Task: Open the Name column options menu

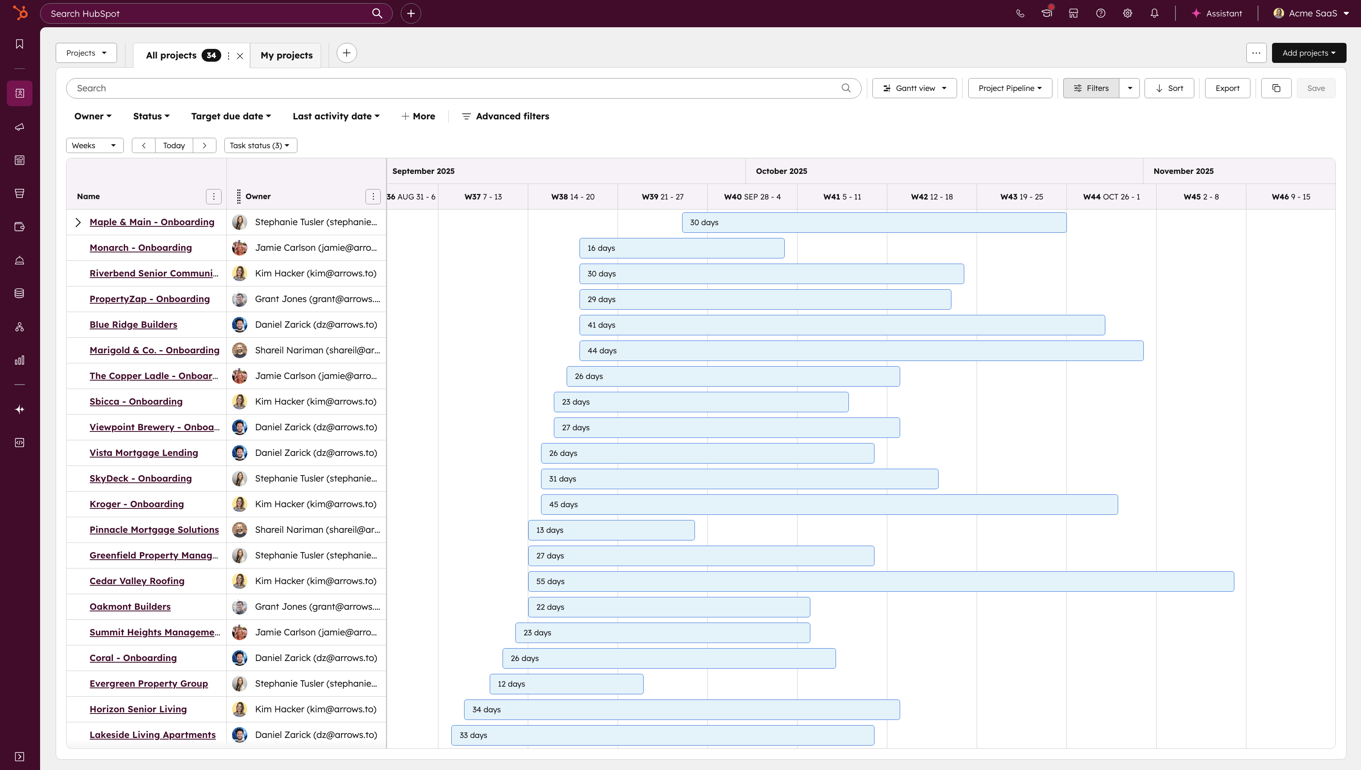Action: pos(214,197)
